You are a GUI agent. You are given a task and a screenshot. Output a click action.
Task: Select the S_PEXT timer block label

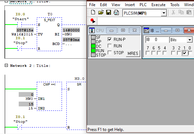pos(49,20)
